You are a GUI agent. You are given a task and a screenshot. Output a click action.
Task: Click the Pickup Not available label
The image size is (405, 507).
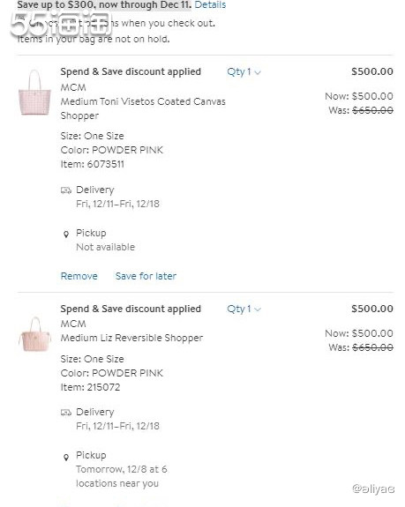106,240
